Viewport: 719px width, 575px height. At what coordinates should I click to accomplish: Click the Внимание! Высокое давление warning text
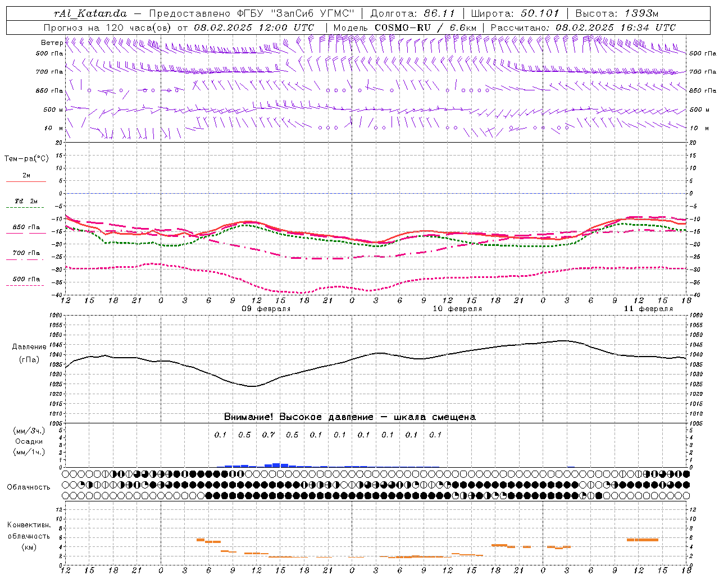click(x=349, y=417)
